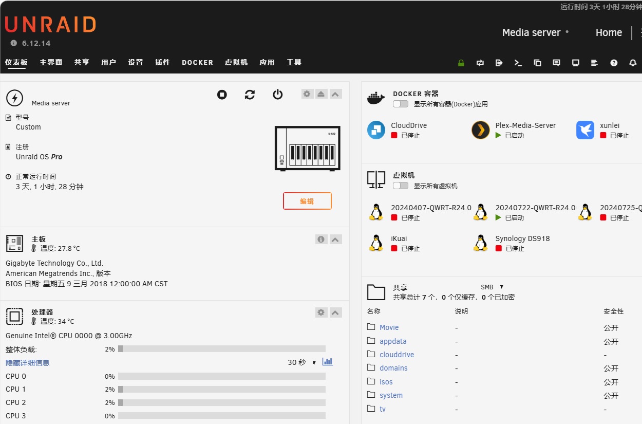Open the processor panel gear settings
Screen dimensions: 642x424
(x=321, y=312)
